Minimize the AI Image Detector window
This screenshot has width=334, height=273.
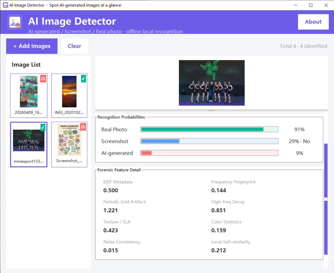296,5
